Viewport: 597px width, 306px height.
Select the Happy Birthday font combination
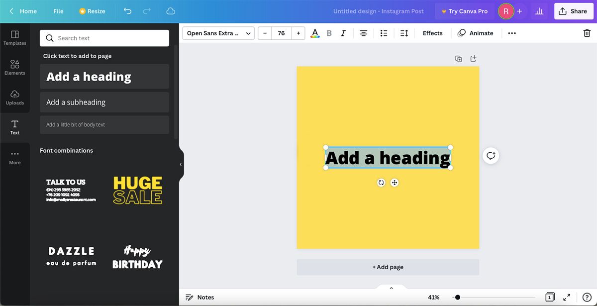[x=138, y=257]
